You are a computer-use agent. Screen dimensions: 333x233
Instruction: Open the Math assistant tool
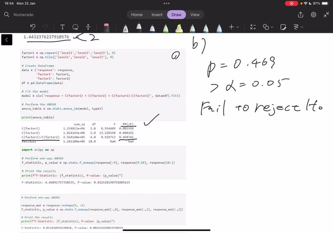[x=253, y=27]
